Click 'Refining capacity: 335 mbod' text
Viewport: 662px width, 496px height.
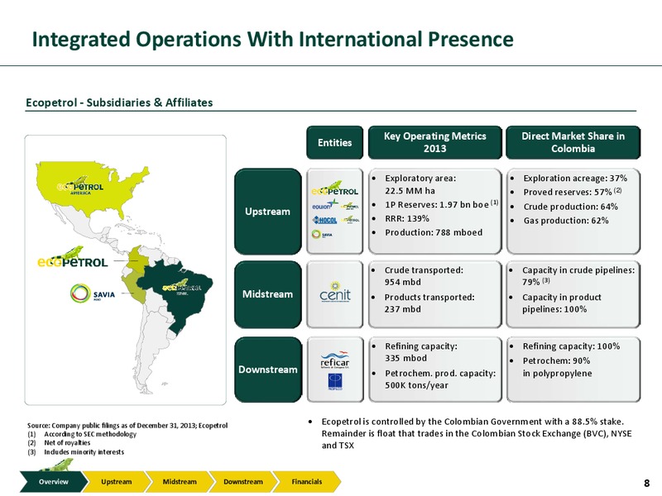(x=421, y=352)
